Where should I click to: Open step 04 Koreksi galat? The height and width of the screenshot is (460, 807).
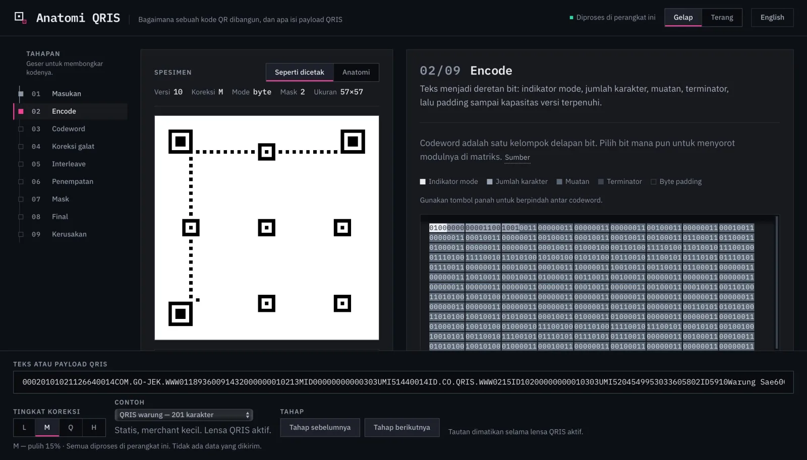point(70,147)
